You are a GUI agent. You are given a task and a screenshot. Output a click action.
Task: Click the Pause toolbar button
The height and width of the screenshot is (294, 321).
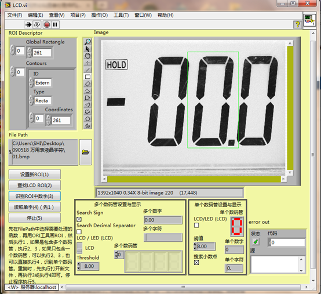click(x=55, y=25)
